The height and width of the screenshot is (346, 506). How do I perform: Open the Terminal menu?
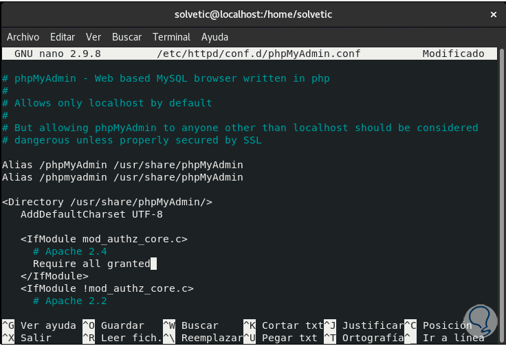coord(171,37)
